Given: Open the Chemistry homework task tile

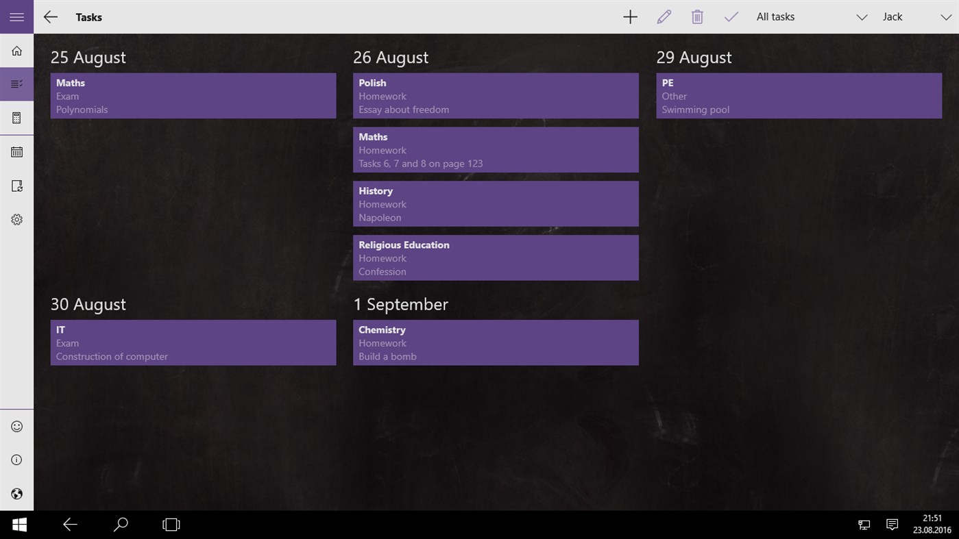Looking at the screenshot, I should tap(496, 342).
